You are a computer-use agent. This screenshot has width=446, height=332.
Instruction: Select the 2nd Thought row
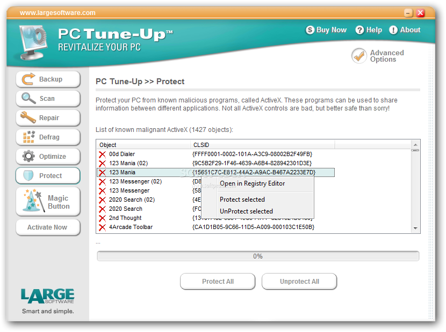(x=149, y=218)
